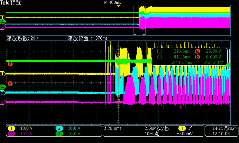The width and height of the screenshot is (239, 143).
Task: Click the magenta channel 3 marker in zoomed view
Action: [3, 102]
